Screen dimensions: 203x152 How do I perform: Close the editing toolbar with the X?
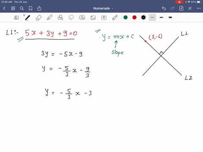point(190,8)
